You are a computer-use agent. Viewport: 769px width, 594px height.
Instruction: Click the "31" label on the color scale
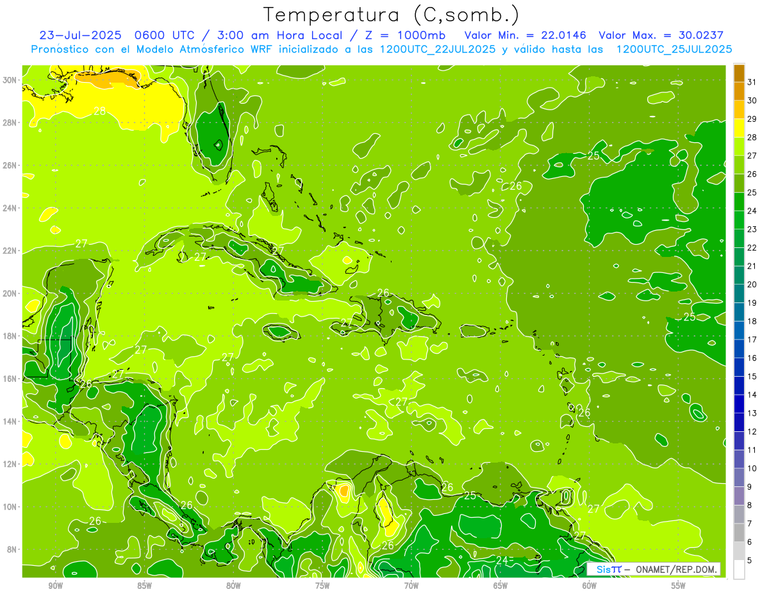[x=752, y=82]
